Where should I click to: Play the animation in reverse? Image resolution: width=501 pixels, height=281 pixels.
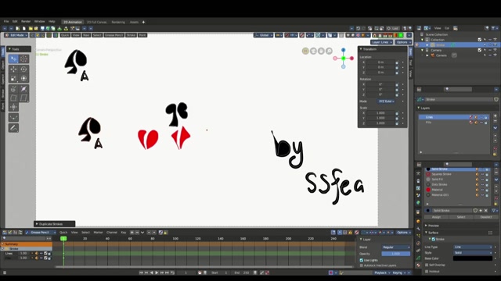[151, 272]
